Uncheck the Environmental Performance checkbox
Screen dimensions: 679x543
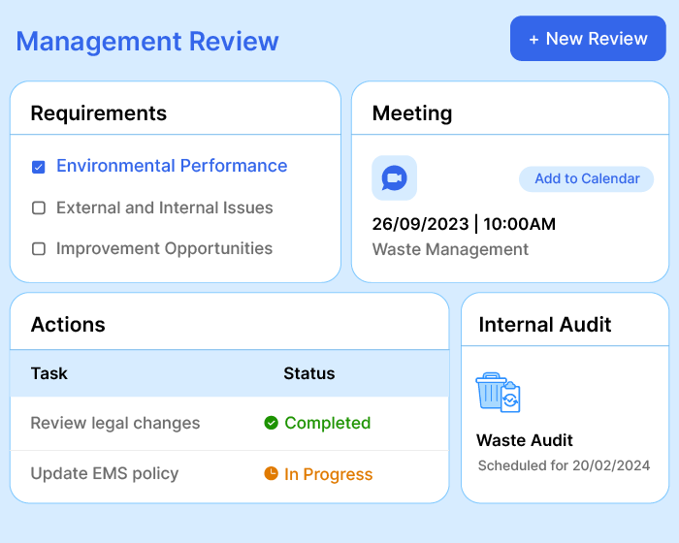click(39, 167)
